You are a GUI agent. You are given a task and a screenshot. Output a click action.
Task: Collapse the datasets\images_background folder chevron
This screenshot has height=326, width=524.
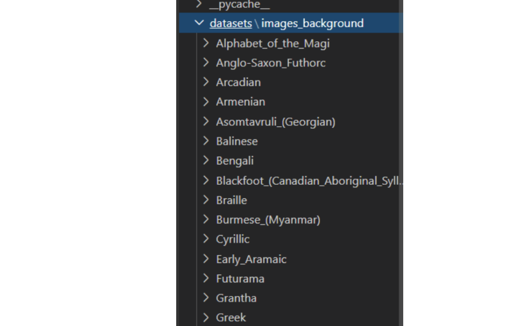(x=199, y=23)
